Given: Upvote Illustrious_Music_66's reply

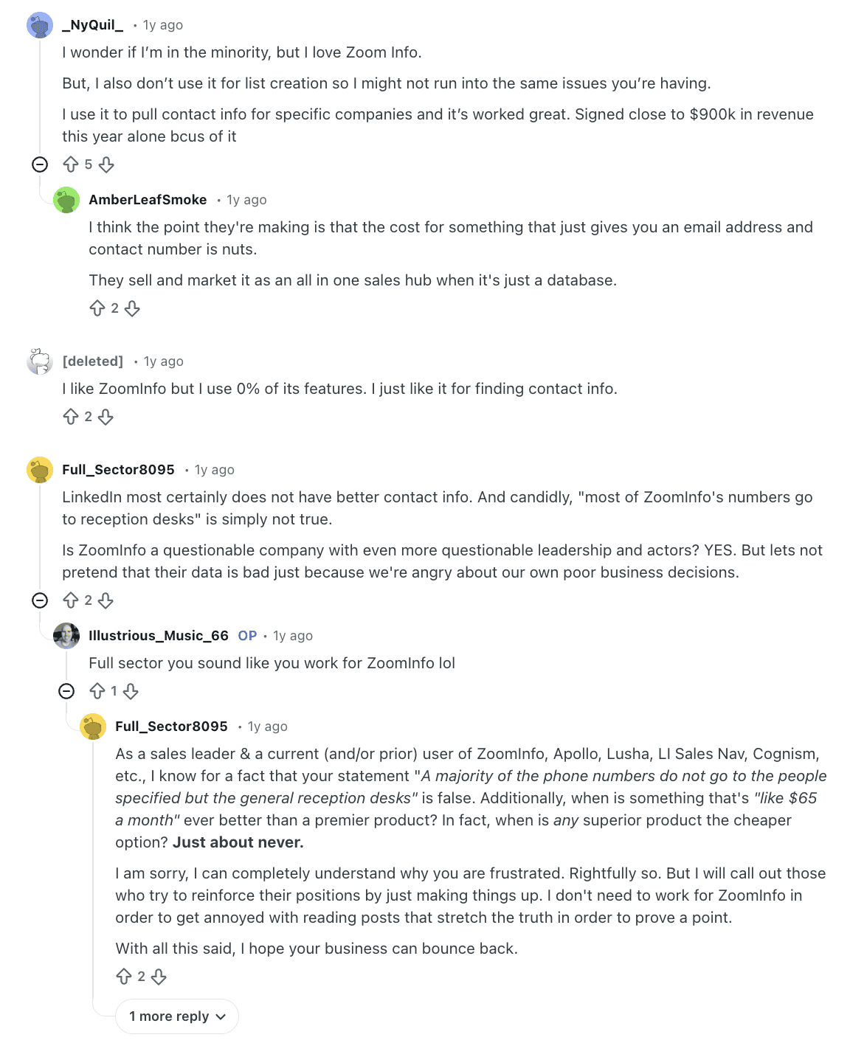Looking at the screenshot, I should click(x=98, y=691).
